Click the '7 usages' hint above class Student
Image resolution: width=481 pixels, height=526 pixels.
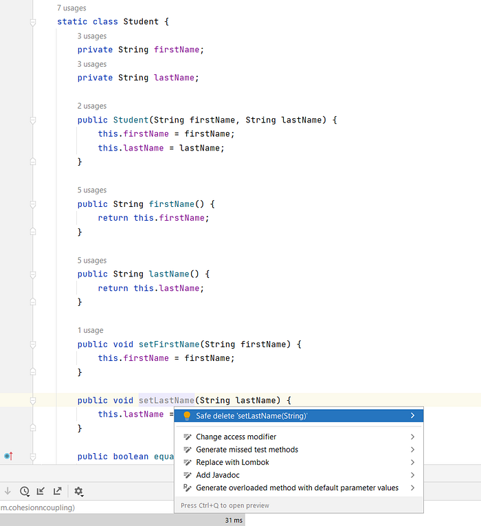[x=71, y=8]
